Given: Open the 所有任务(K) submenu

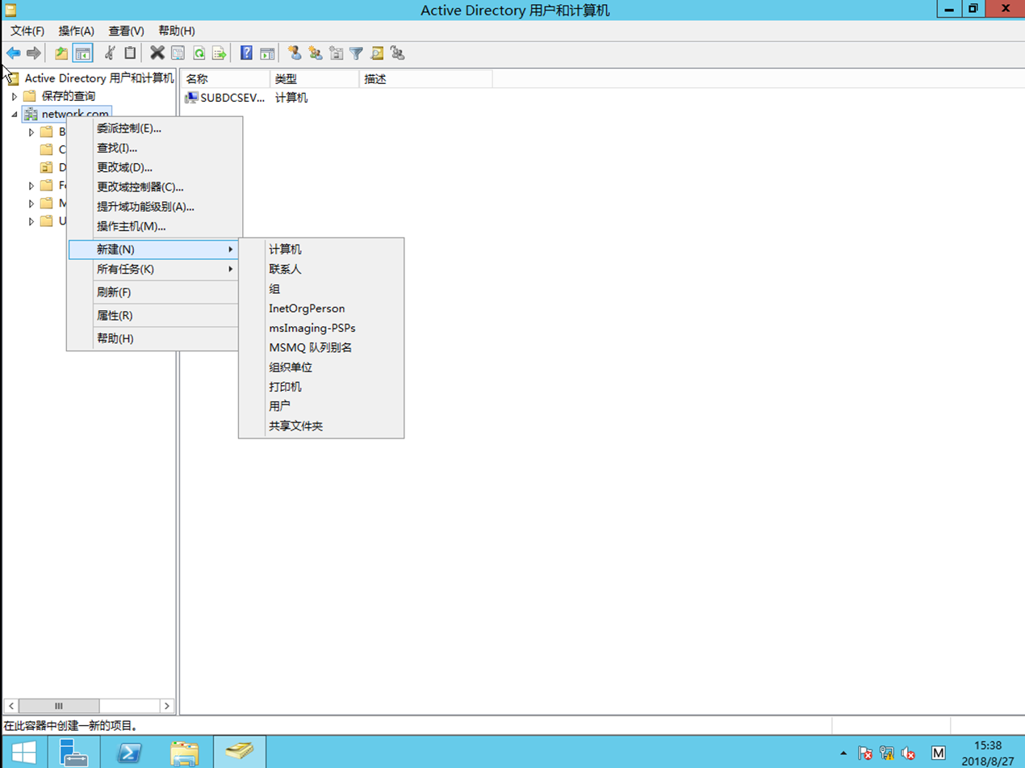Looking at the screenshot, I should pos(154,269).
